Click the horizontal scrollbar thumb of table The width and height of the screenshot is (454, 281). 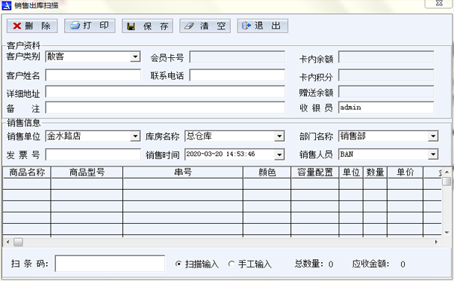tap(18, 242)
